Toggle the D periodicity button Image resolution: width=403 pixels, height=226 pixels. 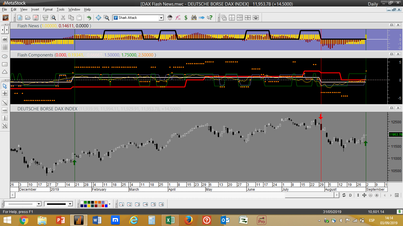350,195
